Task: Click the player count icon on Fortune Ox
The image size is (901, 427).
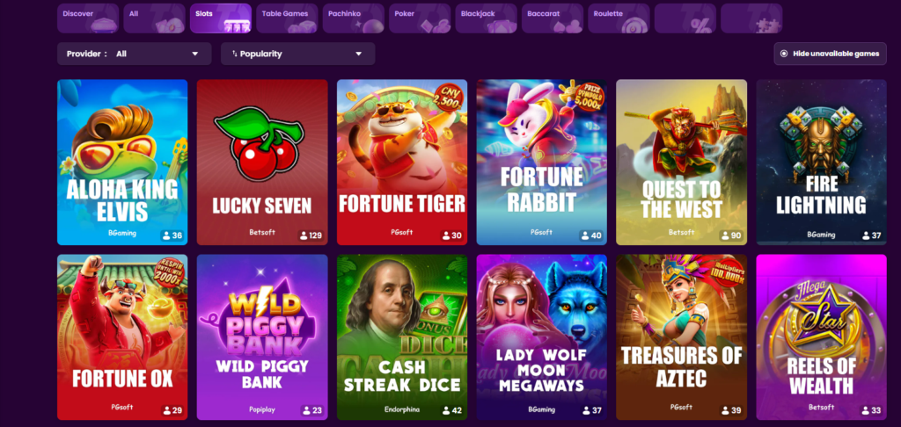Action: pos(167,410)
